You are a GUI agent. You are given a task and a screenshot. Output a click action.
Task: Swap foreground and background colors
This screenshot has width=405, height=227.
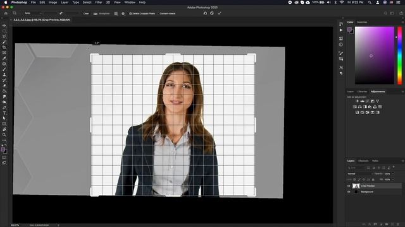click(x=6, y=146)
